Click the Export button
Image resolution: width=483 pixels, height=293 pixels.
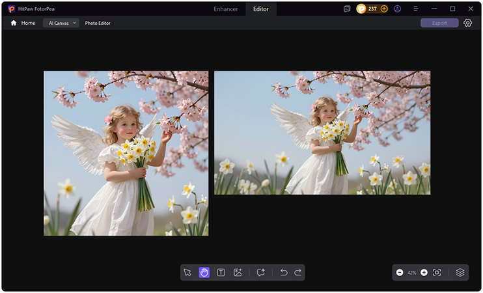pyautogui.click(x=439, y=23)
